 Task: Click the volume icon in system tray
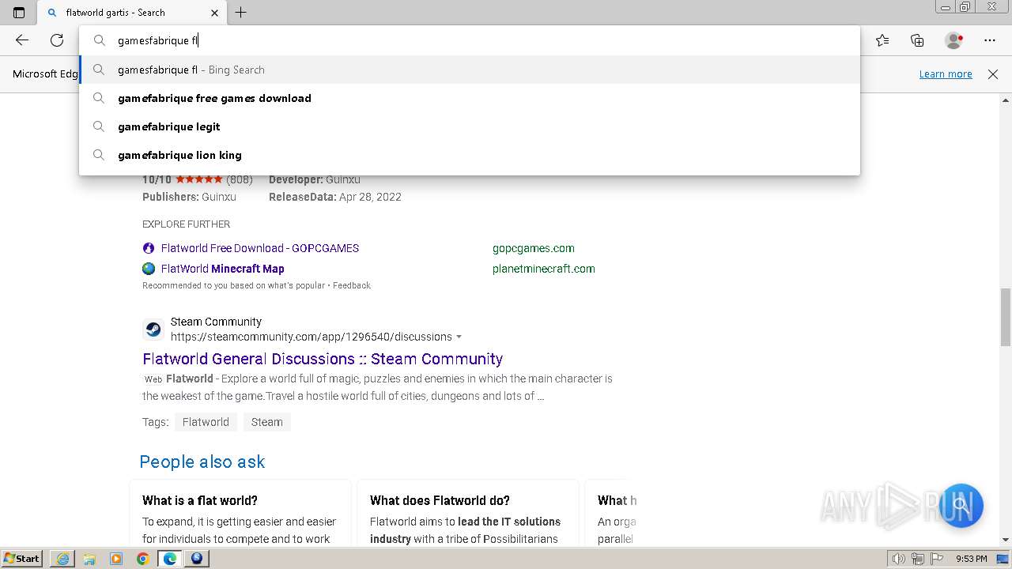pos(899,559)
